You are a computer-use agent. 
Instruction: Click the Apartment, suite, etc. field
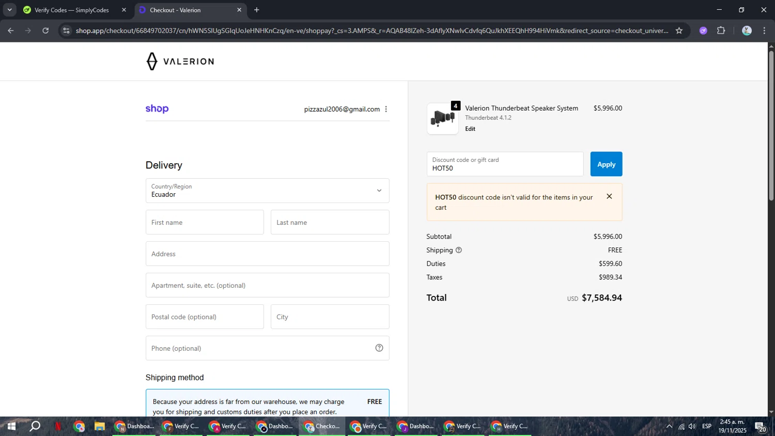[x=267, y=285]
